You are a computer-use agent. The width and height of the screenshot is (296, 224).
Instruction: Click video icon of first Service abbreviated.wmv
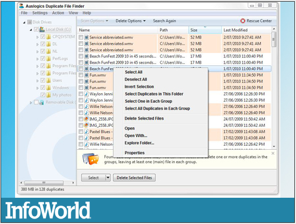(x=87, y=37)
